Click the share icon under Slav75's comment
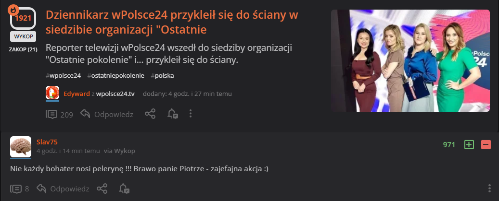This screenshot has height=201, width=499. (x=102, y=189)
